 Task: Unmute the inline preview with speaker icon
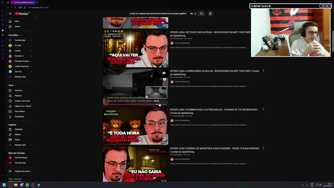click(164, 73)
